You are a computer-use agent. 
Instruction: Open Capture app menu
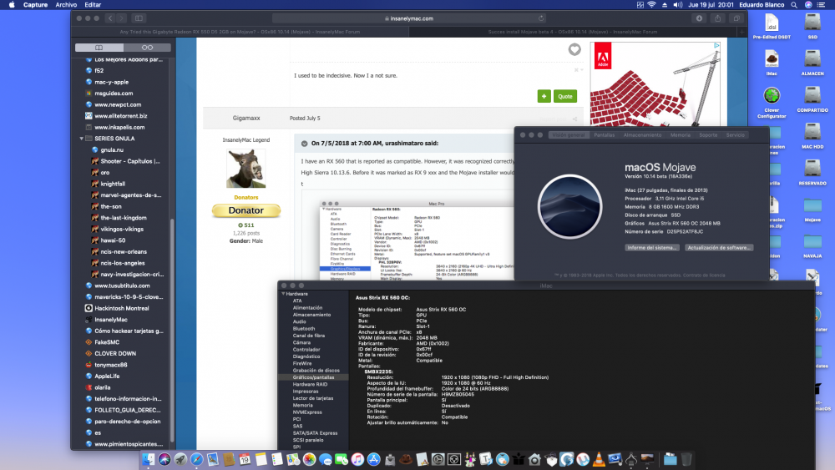[35, 5]
